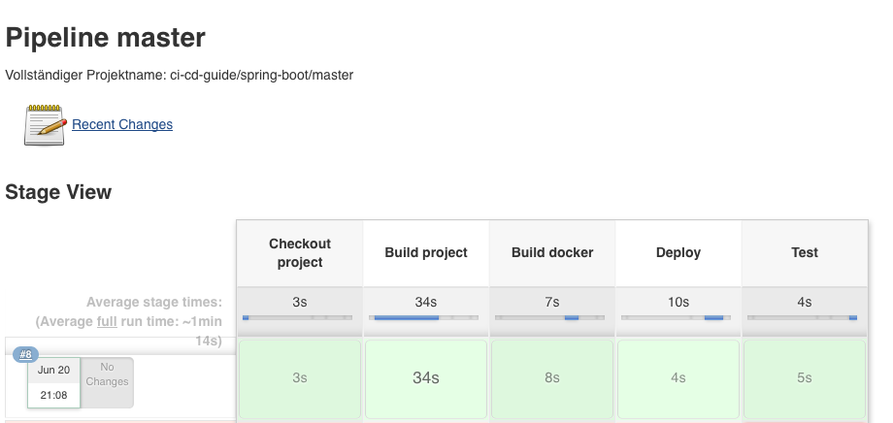This screenshot has height=423, width=893.
Task: Select the Build docker column header
Action: click(552, 252)
